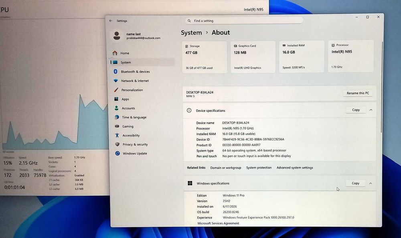The width and height of the screenshot is (401, 238).
Task: Open Microsoft Services Agreement link
Action: [x=218, y=223]
